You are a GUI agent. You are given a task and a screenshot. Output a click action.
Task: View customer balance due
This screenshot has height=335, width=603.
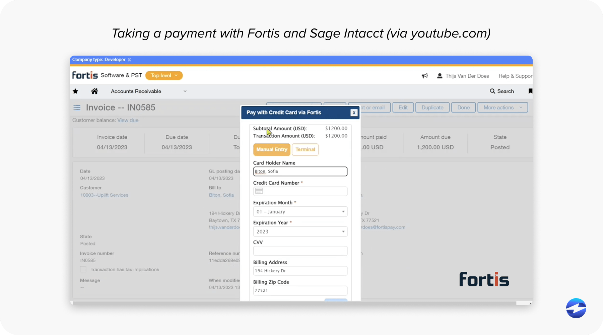(x=128, y=120)
